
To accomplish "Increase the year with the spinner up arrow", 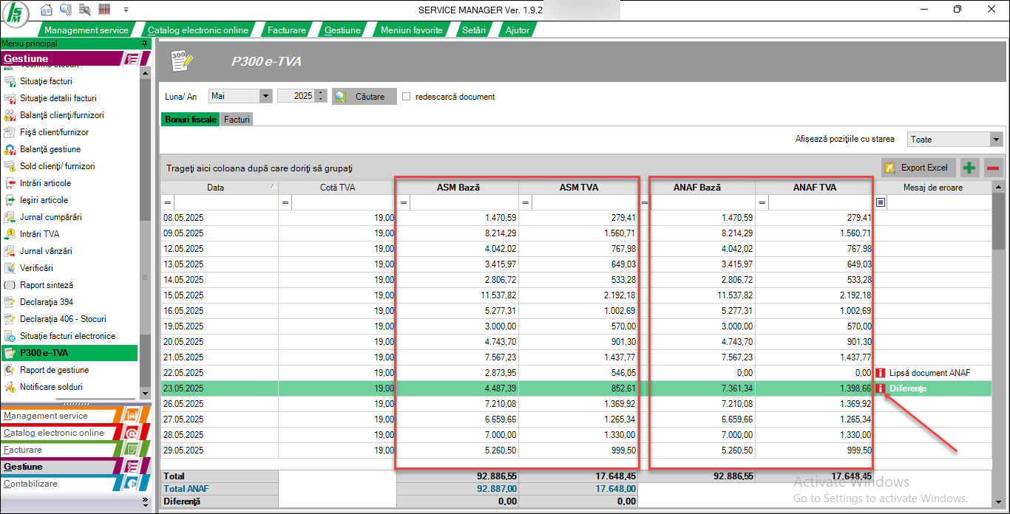I will click(x=320, y=93).
